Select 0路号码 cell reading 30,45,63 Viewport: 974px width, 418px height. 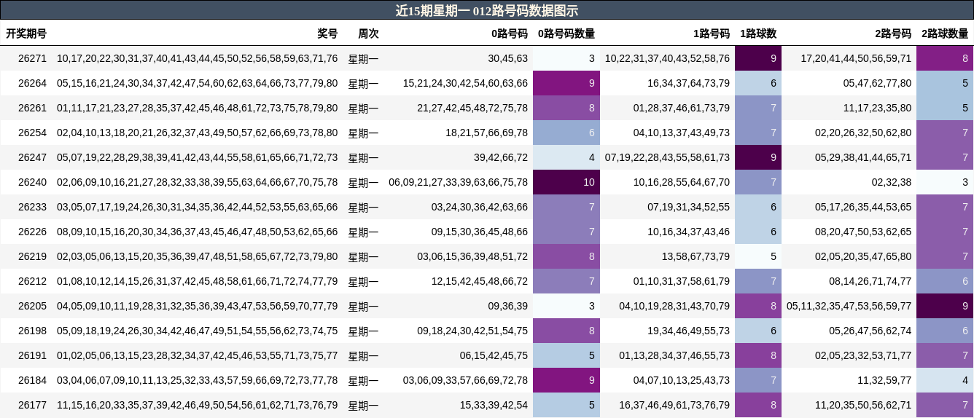pyautogui.click(x=508, y=58)
